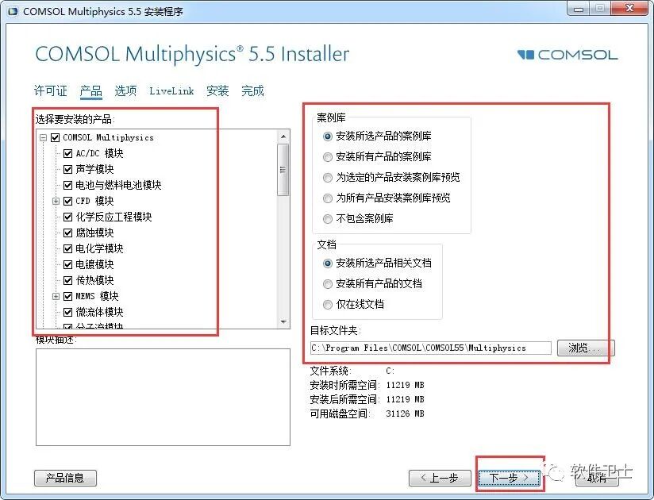Image resolution: width=654 pixels, height=500 pixels.
Task: Select the 声学模块 row label
Action: 94,169
